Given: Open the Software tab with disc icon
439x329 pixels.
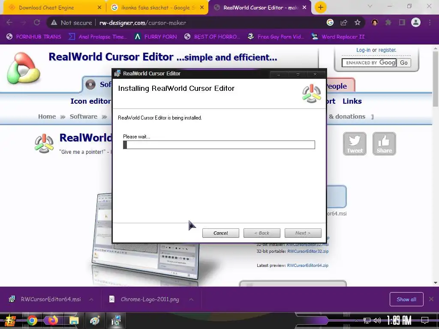Looking at the screenshot, I should pos(98,84).
